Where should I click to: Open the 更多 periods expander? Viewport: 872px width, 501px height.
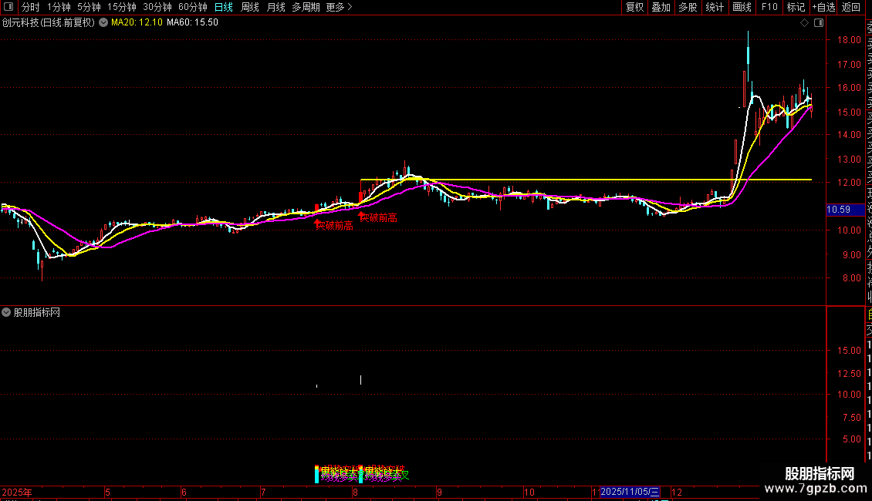pyautogui.click(x=339, y=7)
